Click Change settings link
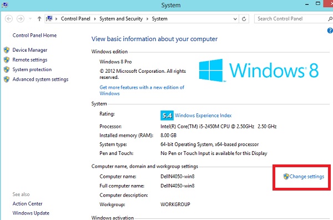This screenshot has width=333, height=220. 307,177
